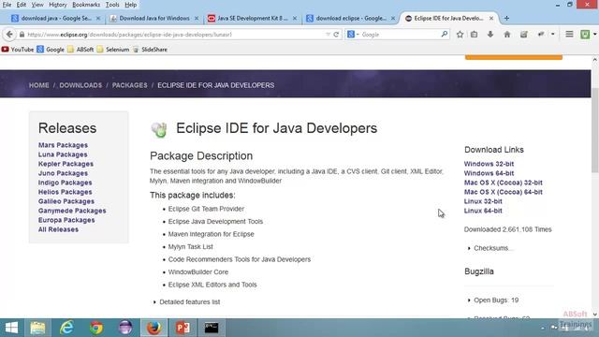
Task: Open the View menu
Action: [x=37, y=5]
